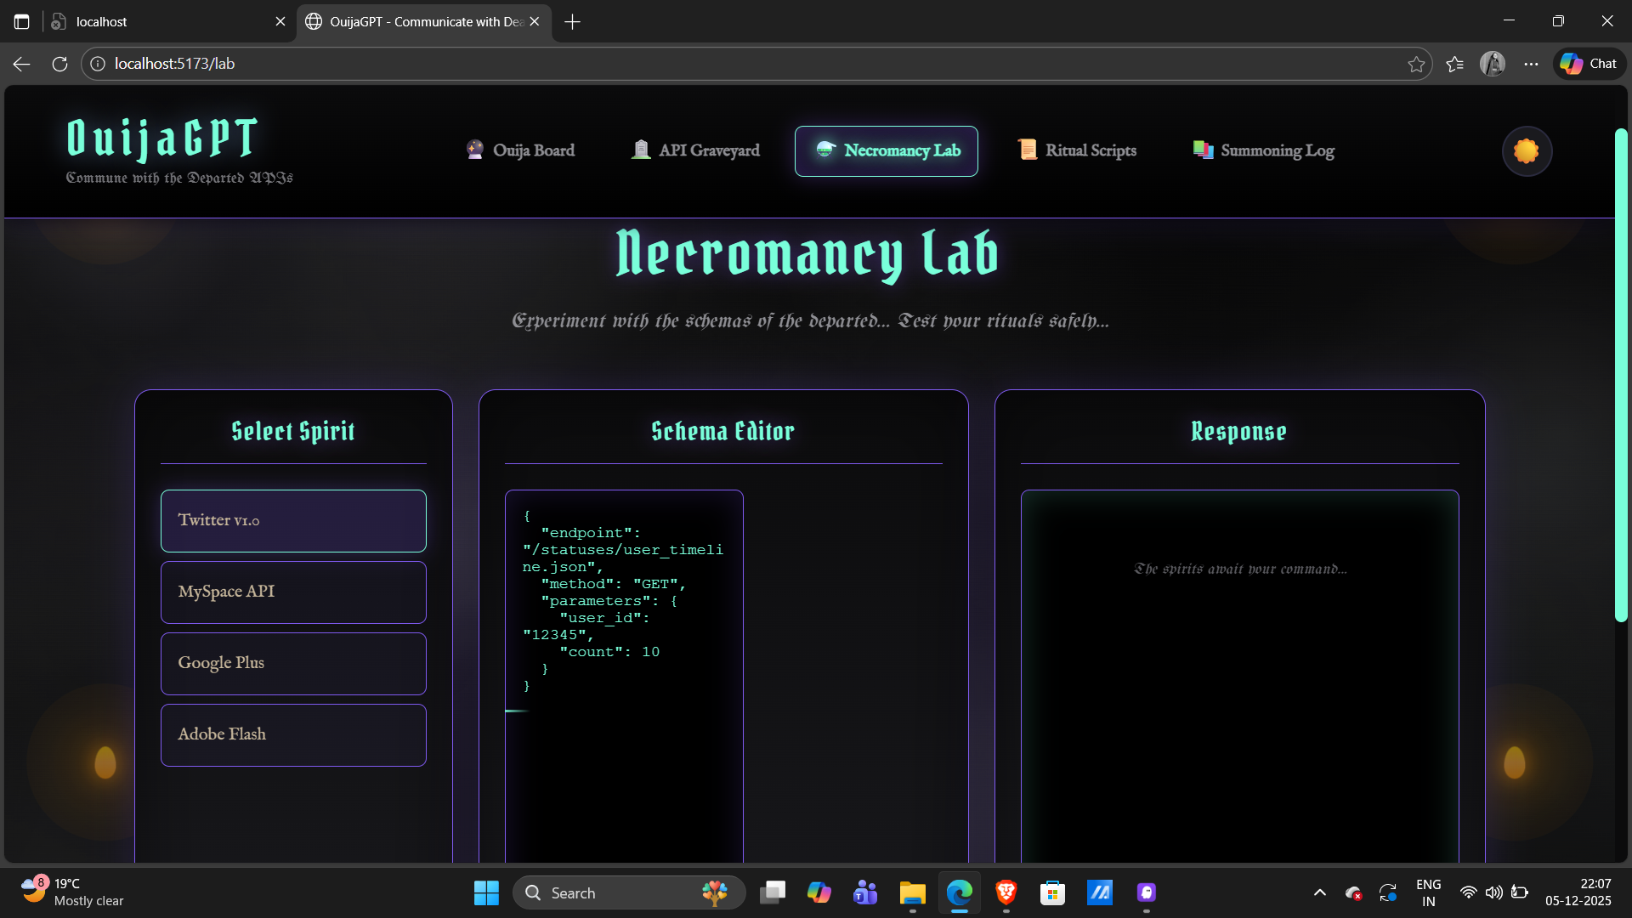
Task: Open Ritual Scripts from the navigation
Action: click(1077, 150)
